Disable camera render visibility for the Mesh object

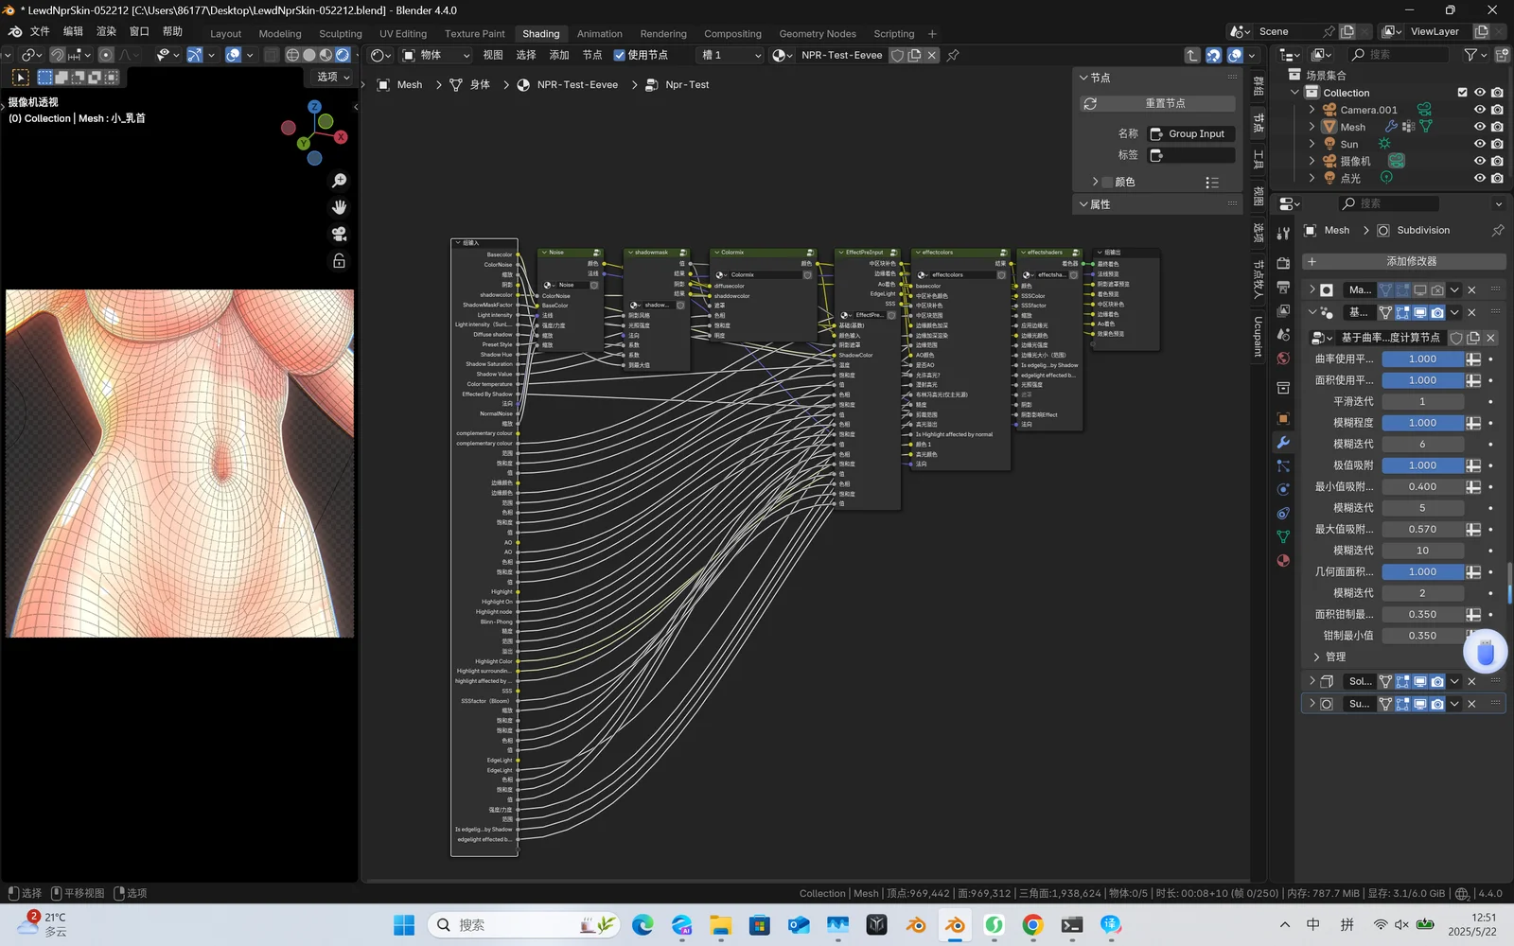point(1497,127)
